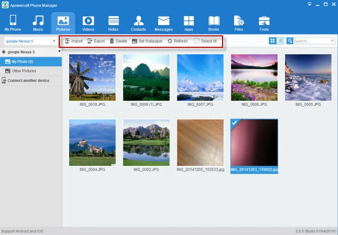Open the title bar menu dropdown arrow

309,4
